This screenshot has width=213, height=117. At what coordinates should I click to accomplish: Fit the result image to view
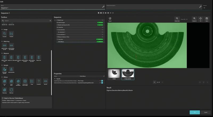point(200,19)
